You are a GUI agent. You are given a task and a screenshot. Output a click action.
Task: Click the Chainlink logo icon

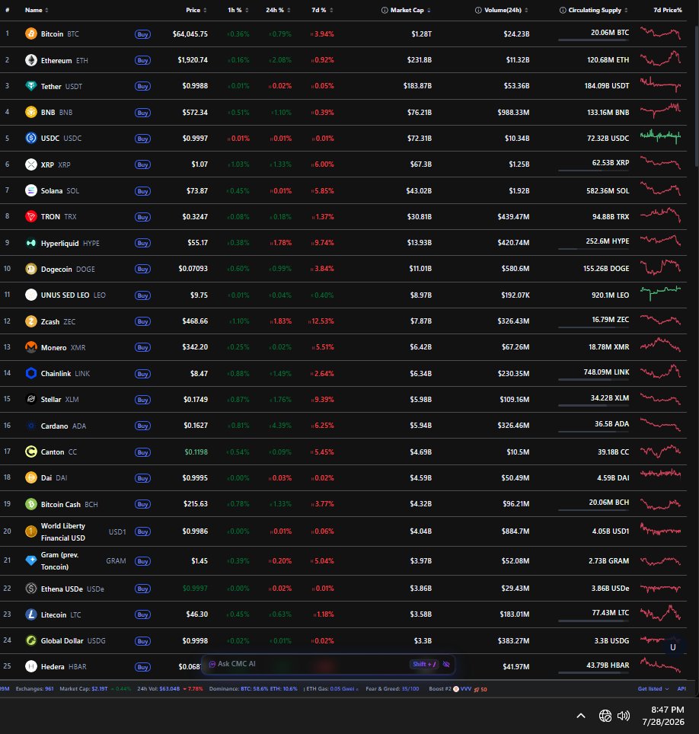tap(31, 373)
